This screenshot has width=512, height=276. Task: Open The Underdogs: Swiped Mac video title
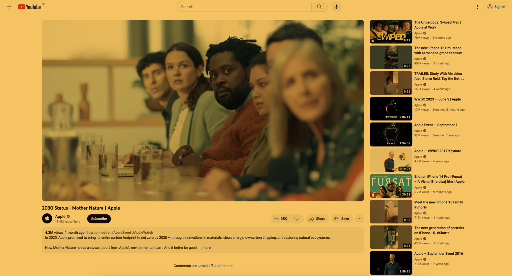click(x=437, y=25)
